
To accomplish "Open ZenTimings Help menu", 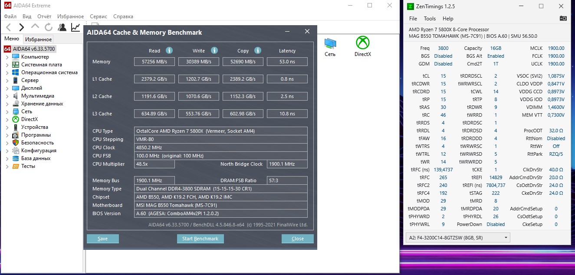I will coord(448,19).
